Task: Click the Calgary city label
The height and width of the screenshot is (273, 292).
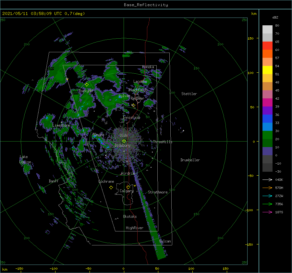Action: click(127, 191)
